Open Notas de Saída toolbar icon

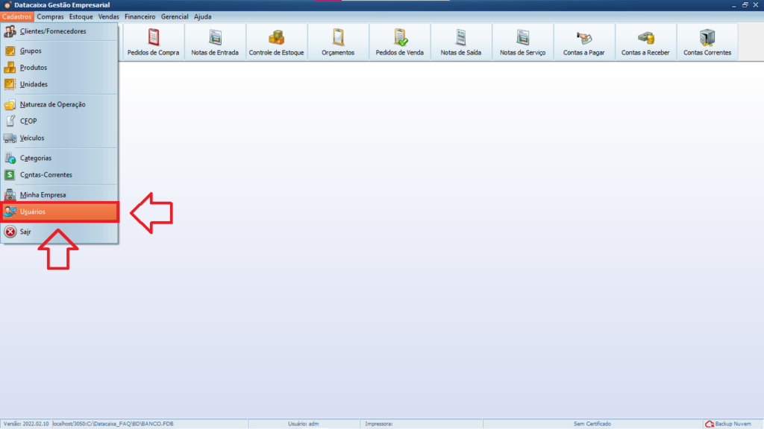[x=461, y=37]
